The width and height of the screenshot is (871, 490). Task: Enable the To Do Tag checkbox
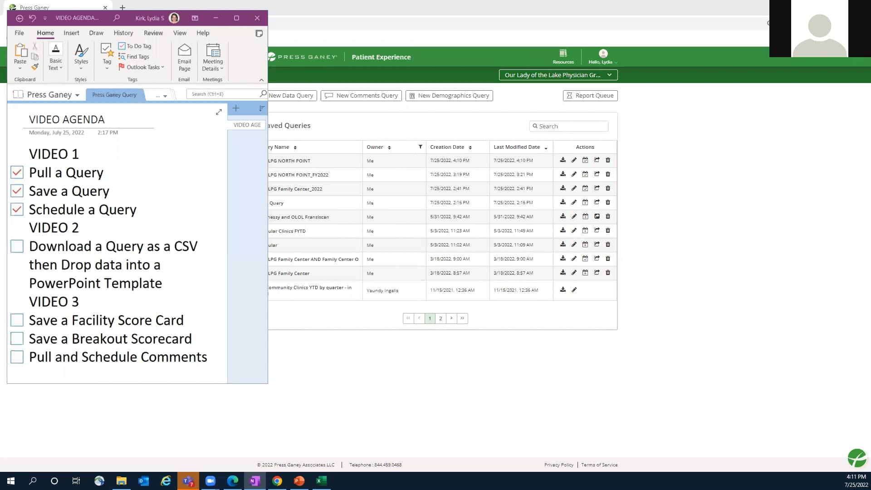pyautogui.click(x=122, y=46)
